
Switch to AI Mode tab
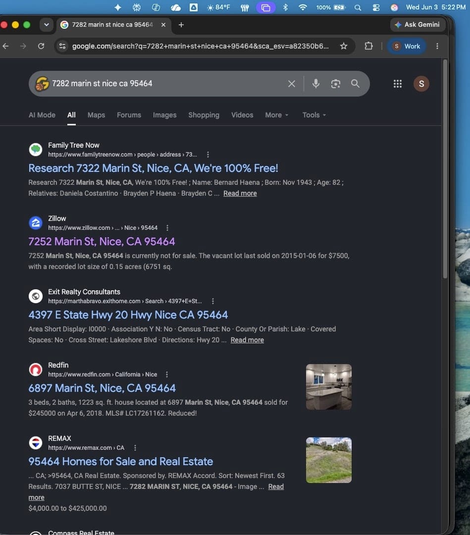click(42, 115)
